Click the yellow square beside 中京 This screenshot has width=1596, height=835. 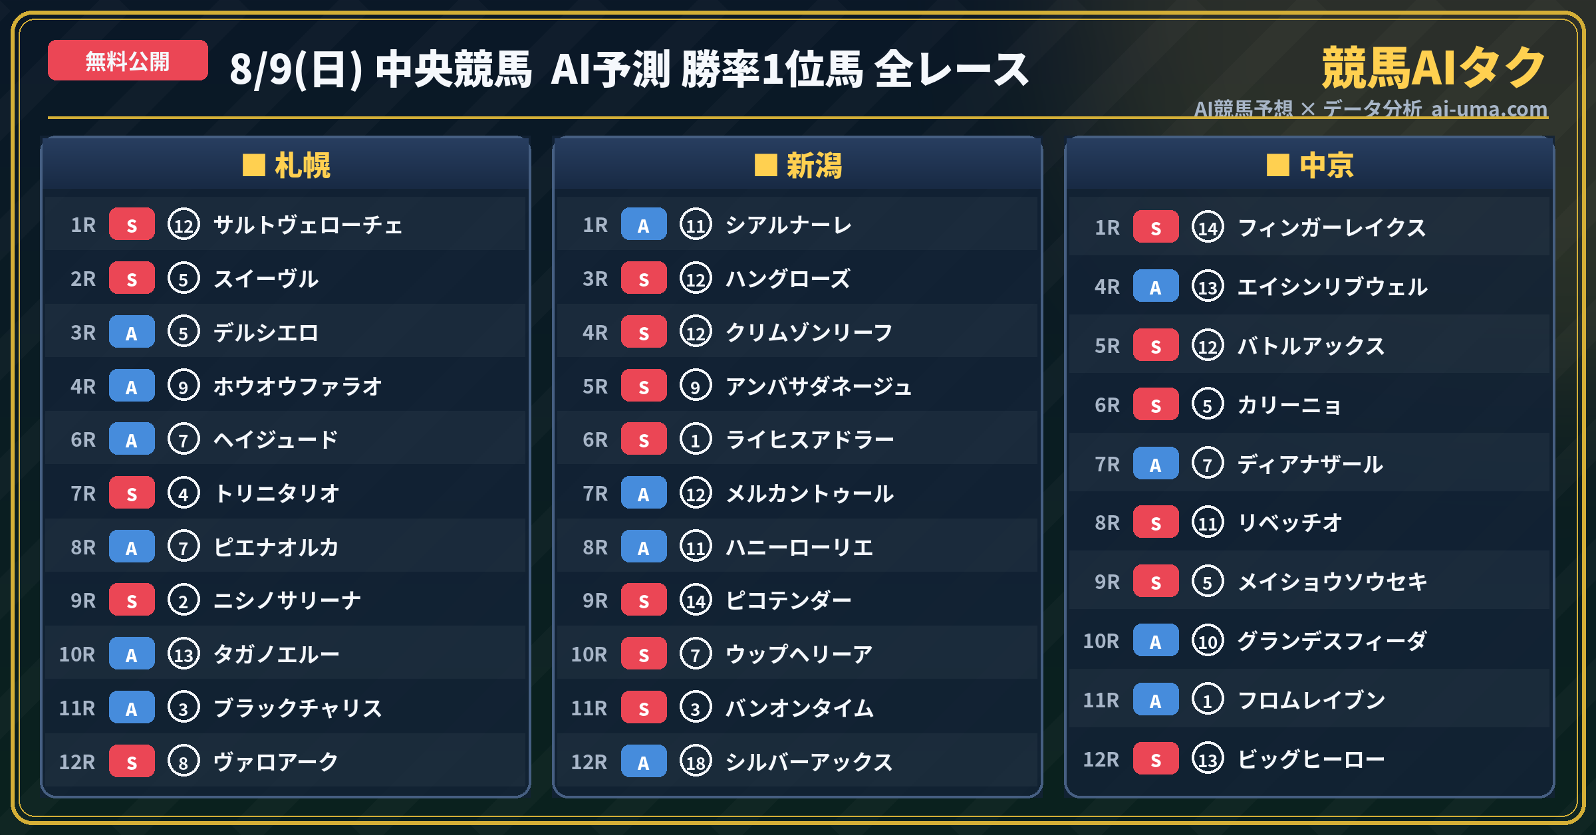(x=1277, y=165)
